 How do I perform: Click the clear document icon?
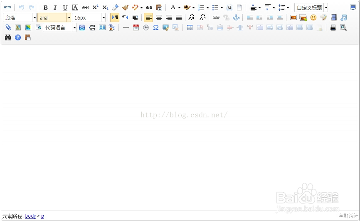(239, 7)
